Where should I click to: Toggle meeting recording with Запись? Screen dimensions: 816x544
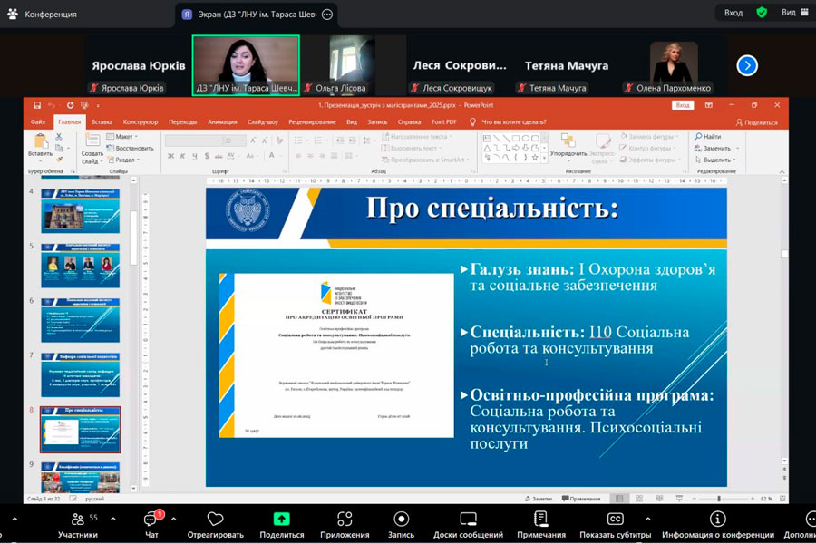pos(401,520)
